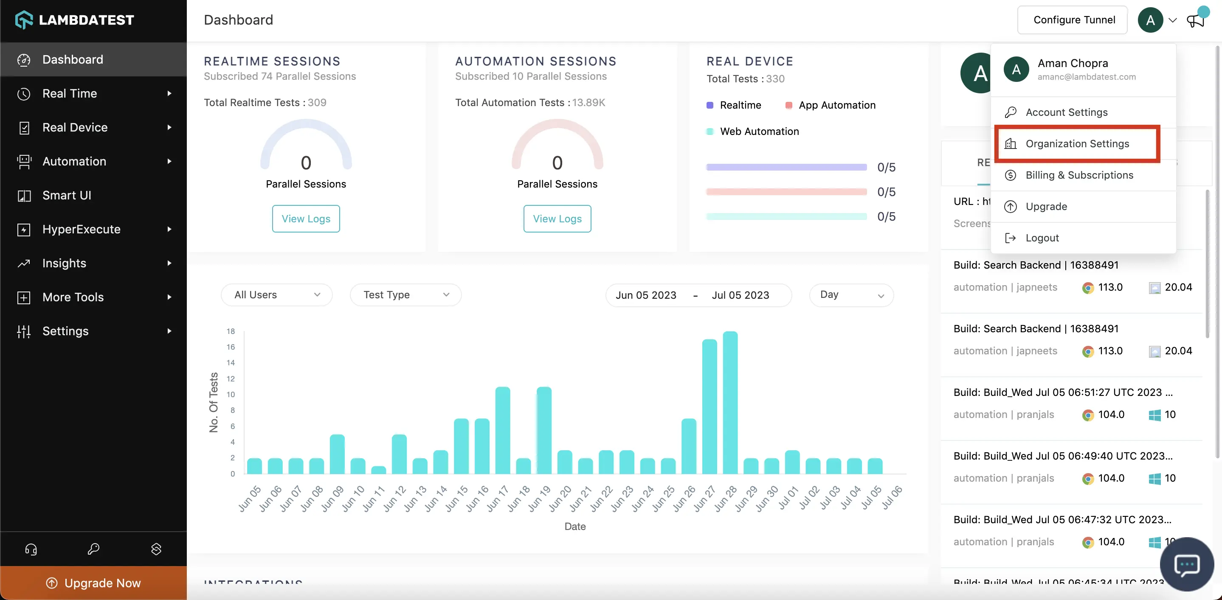The width and height of the screenshot is (1222, 600).
Task: Click the purple Realtime progress bar
Action: pyautogui.click(x=786, y=167)
